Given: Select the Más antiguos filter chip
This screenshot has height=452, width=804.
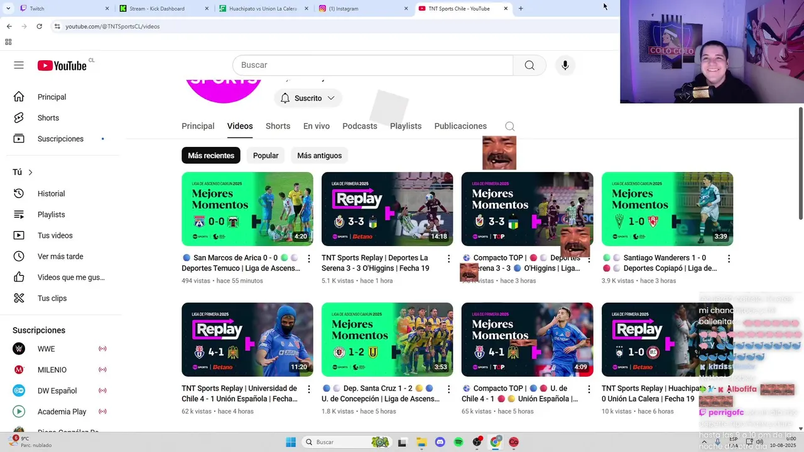Looking at the screenshot, I should (320, 156).
